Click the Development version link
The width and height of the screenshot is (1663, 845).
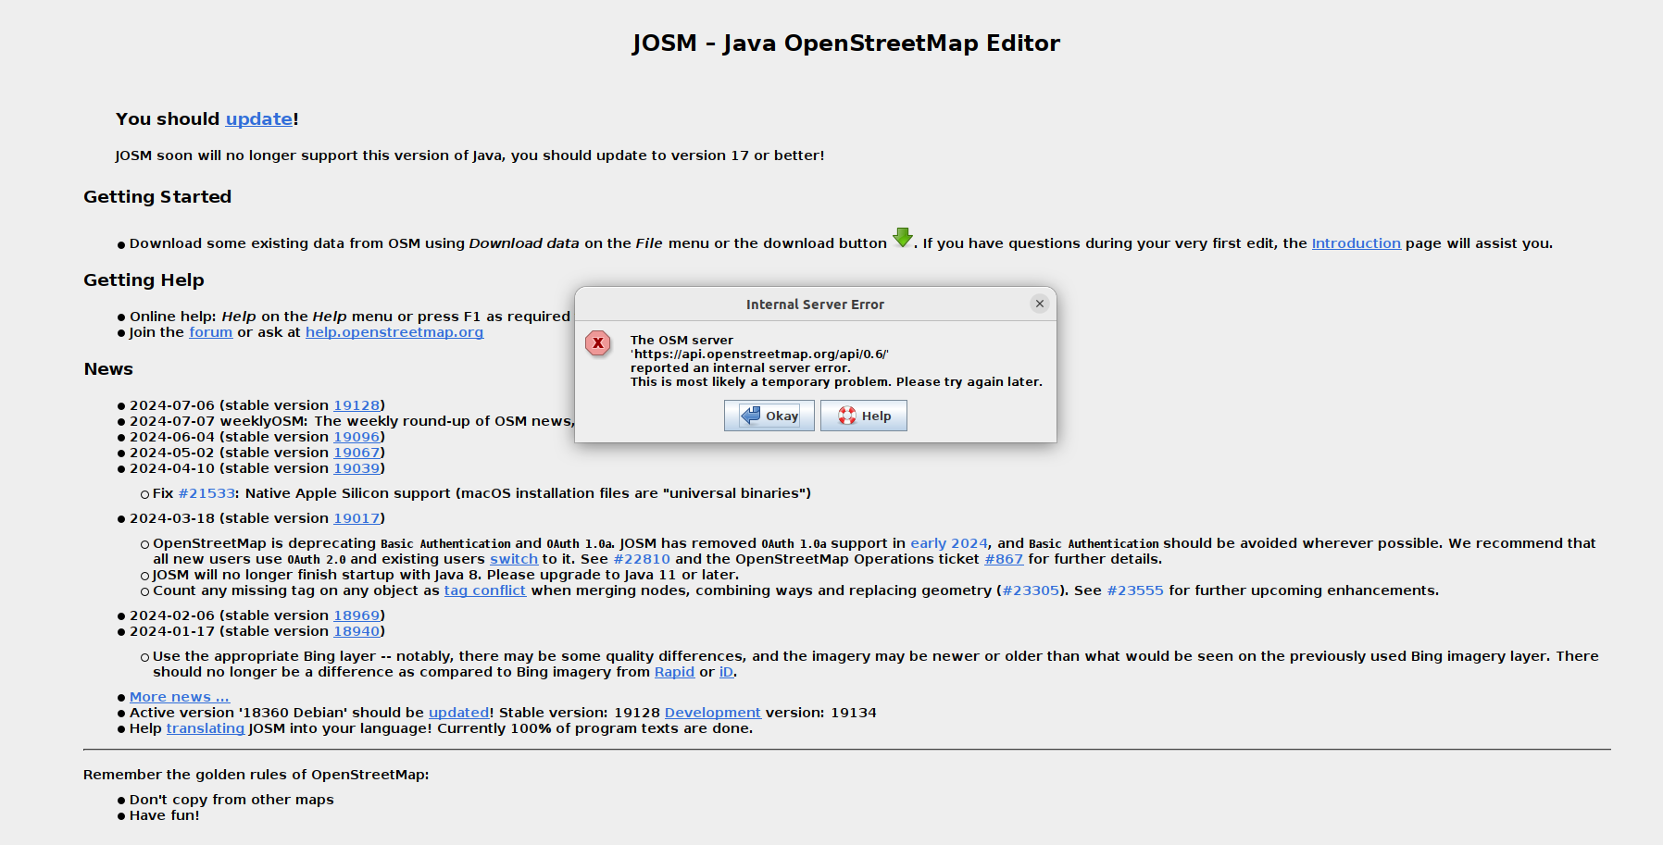(x=712, y=713)
